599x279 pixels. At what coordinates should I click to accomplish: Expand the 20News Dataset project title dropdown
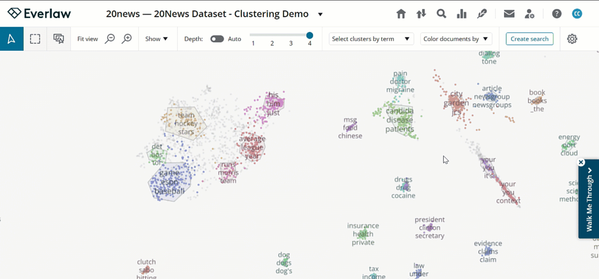[320, 14]
